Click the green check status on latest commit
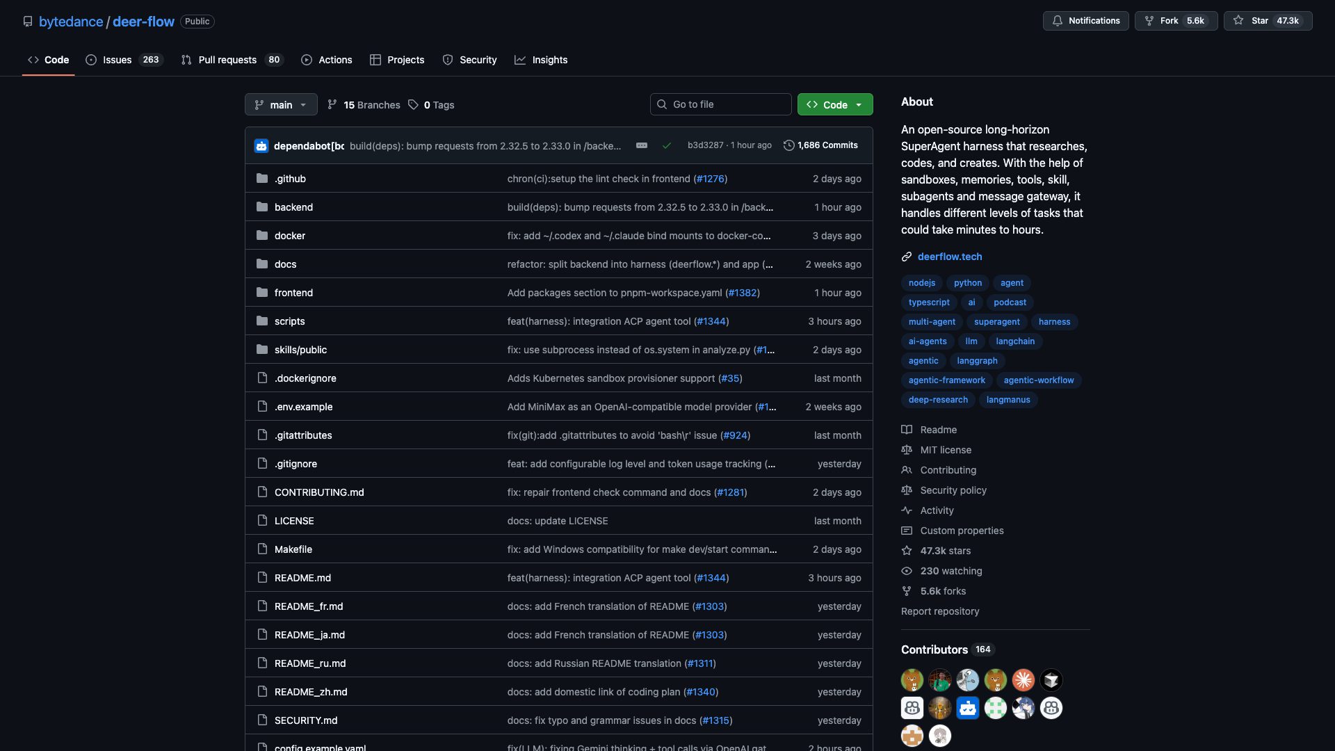Image resolution: width=1335 pixels, height=751 pixels. click(x=667, y=145)
